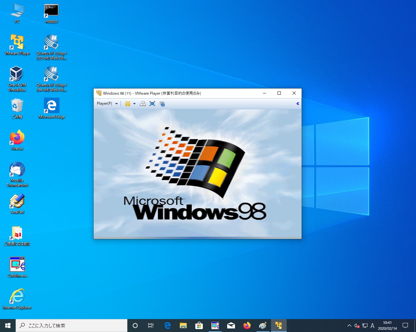Click the Send Ctrl+Alt+Del toolbar icon
This screenshot has height=332, width=416.
(142, 104)
